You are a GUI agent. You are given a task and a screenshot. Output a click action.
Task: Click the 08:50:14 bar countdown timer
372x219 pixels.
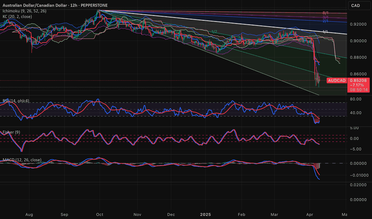(x=359, y=90)
